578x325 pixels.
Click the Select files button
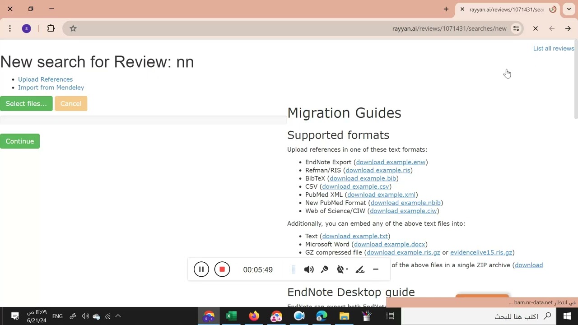(x=26, y=104)
